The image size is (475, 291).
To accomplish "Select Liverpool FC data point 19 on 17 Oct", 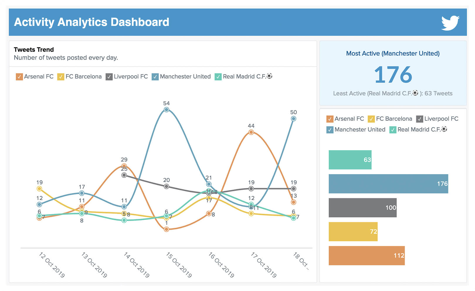I will click(251, 189).
